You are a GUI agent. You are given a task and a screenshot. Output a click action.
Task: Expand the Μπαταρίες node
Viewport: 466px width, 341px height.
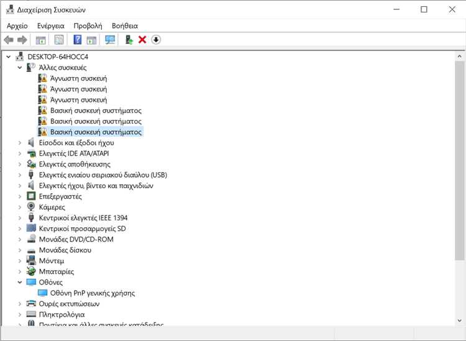click(20, 271)
